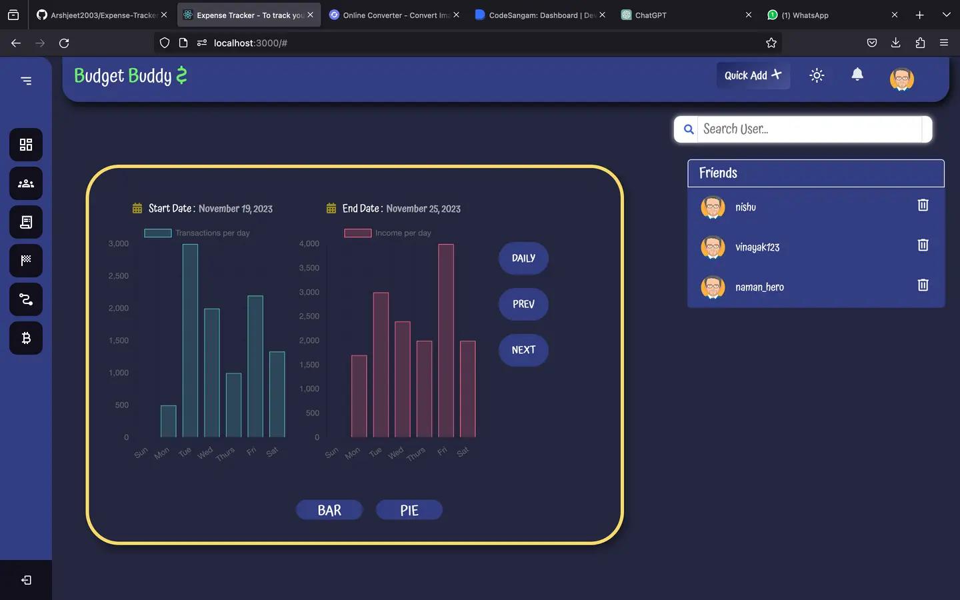This screenshot has width=960, height=600.
Task: Click the NEXT button
Action: (x=523, y=350)
